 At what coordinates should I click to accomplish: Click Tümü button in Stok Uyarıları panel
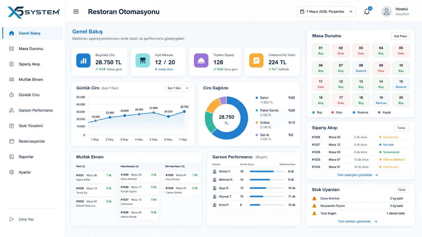(x=402, y=190)
